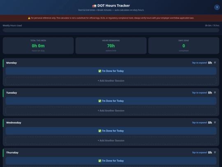Mark Wednesday done with I'm Done for Today

pyautogui.click(x=111, y=131)
